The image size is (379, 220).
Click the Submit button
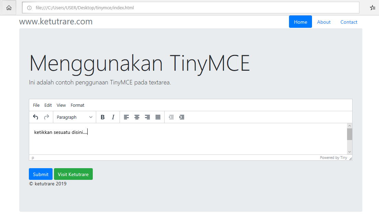[41, 174]
